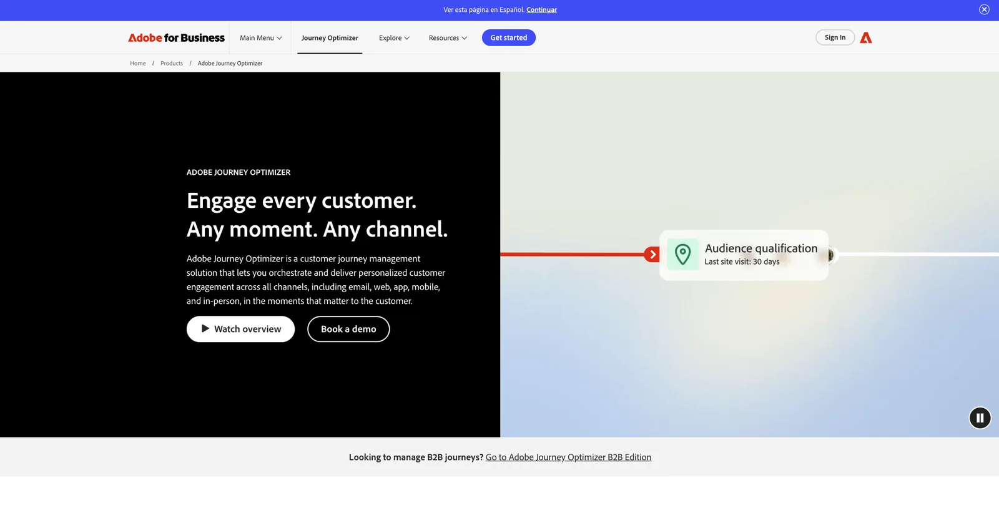This screenshot has width=999, height=513.
Task: Click the Audience qualification card title
Action: (x=761, y=248)
